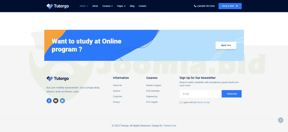Click the phone icon beside the number
Viewport: 288px width, 132px height.
195,6
